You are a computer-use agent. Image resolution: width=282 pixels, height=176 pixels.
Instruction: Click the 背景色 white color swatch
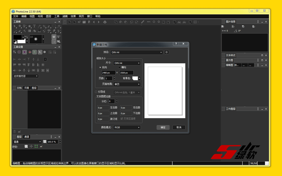click(135, 78)
